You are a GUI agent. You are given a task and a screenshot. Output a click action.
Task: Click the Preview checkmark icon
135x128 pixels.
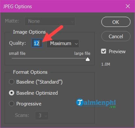pyautogui.click(x=104, y=51)
